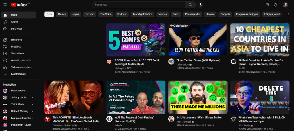Open Beast Reacts channel subscription
This screenshot has height=131, width=294.
click(19, 91)
